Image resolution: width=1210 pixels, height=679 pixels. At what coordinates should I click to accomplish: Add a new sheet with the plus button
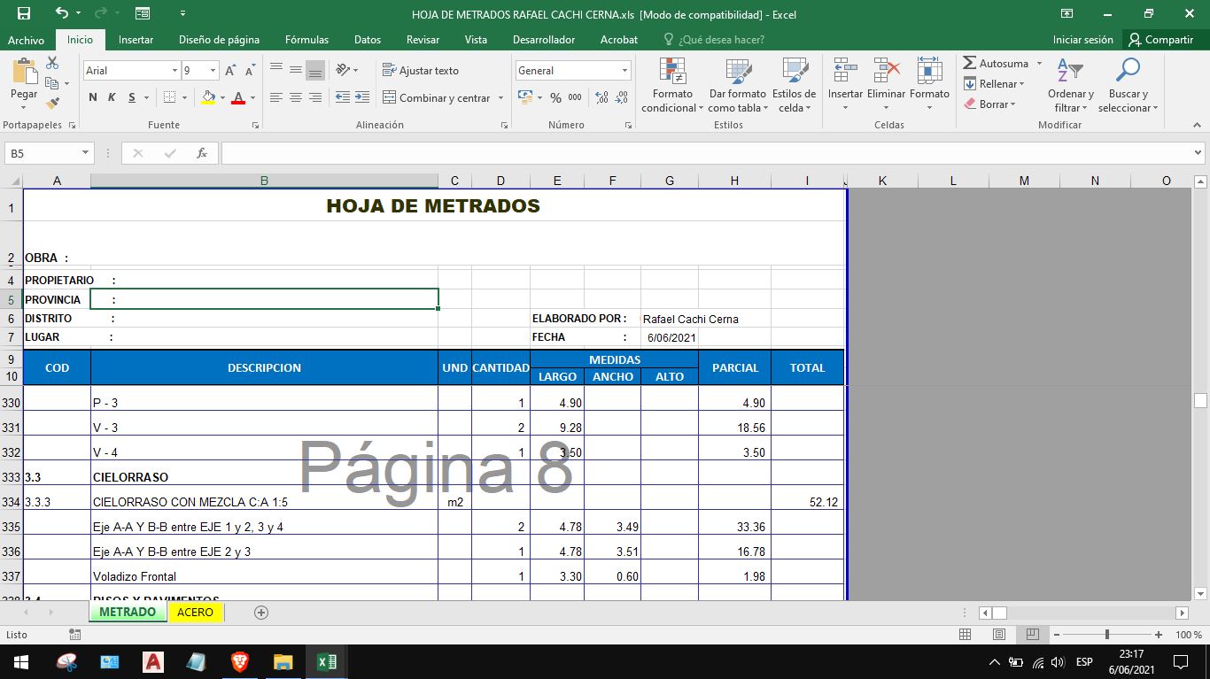(x=260, y=612)
